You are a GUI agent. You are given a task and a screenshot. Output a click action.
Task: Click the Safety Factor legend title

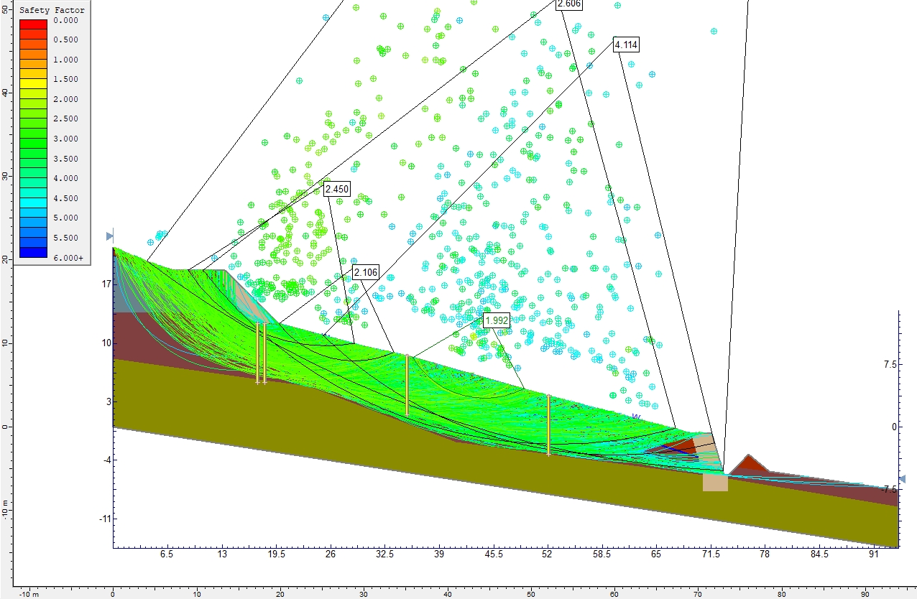52,10
